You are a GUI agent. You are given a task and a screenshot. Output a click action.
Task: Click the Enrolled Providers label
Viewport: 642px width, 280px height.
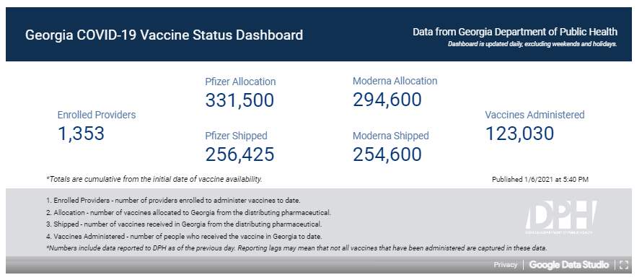click(97, 115)
